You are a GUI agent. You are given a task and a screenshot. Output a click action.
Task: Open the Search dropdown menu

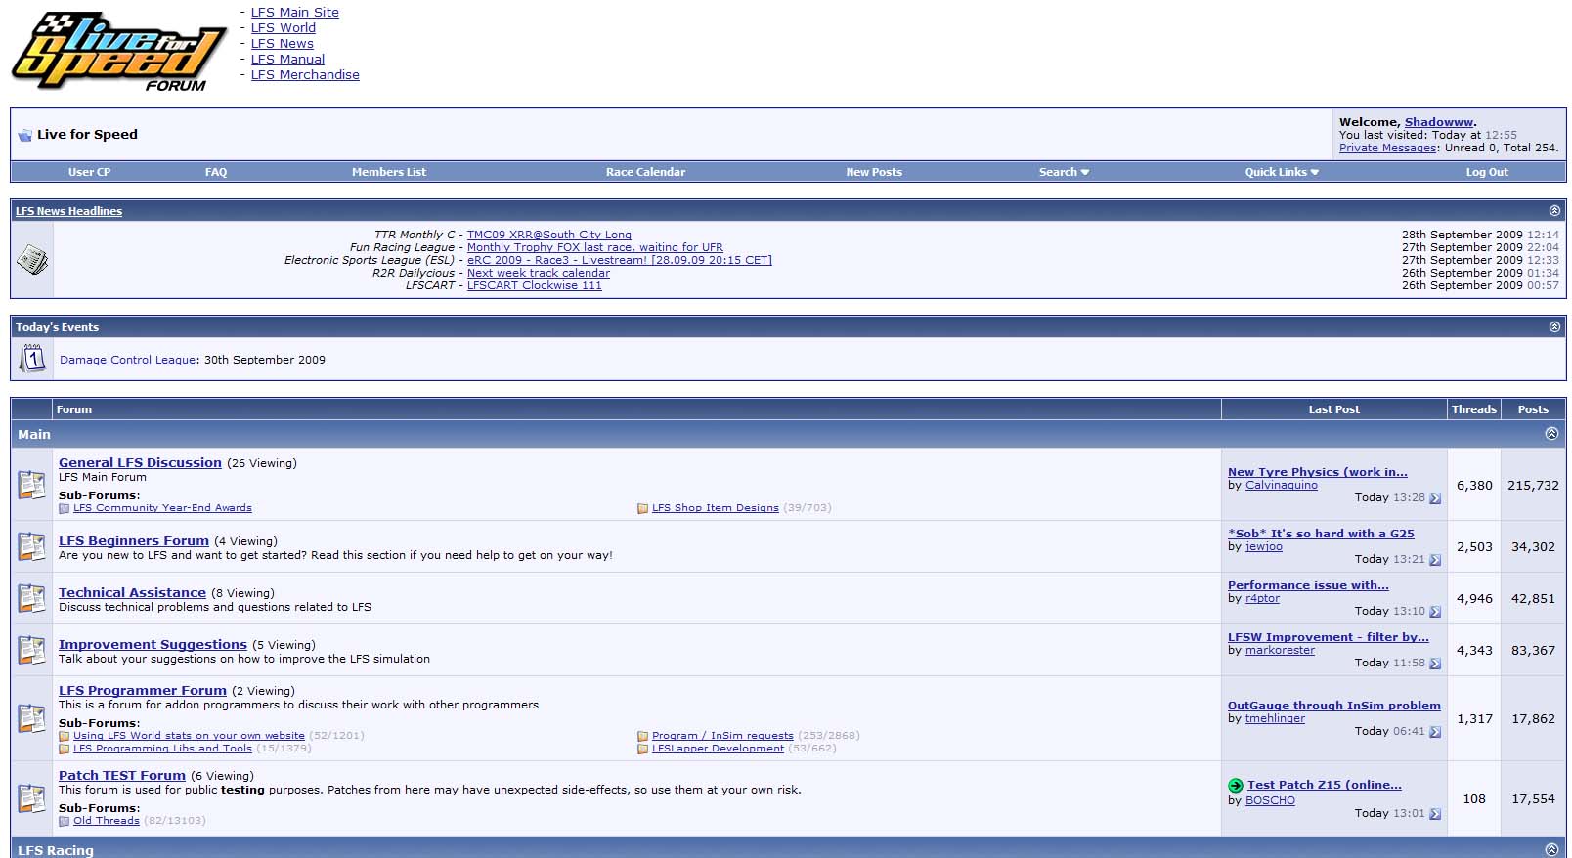pos(1064,172)
